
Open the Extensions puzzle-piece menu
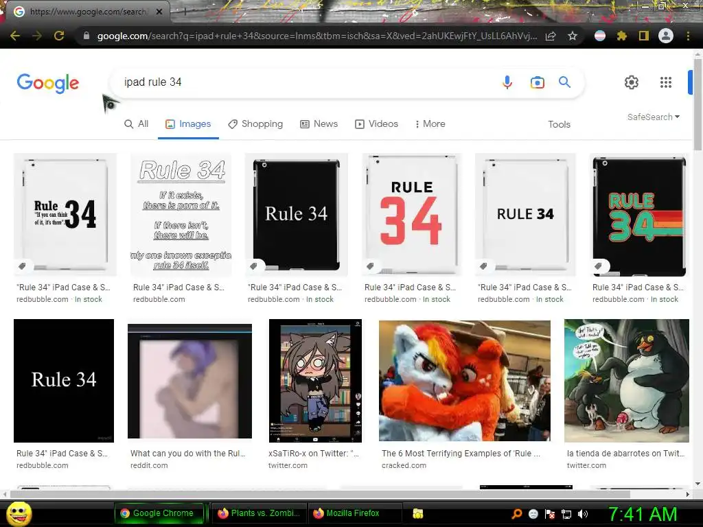coord(622,36)
